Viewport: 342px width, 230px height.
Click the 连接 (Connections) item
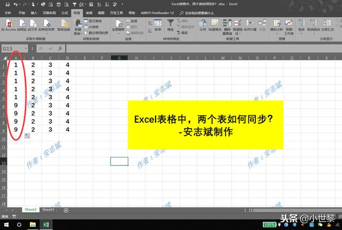pos(131,21)
